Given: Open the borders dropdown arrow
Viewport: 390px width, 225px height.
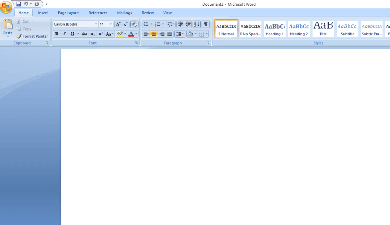Looking at the screenshot, I should [x=207, y=34].
